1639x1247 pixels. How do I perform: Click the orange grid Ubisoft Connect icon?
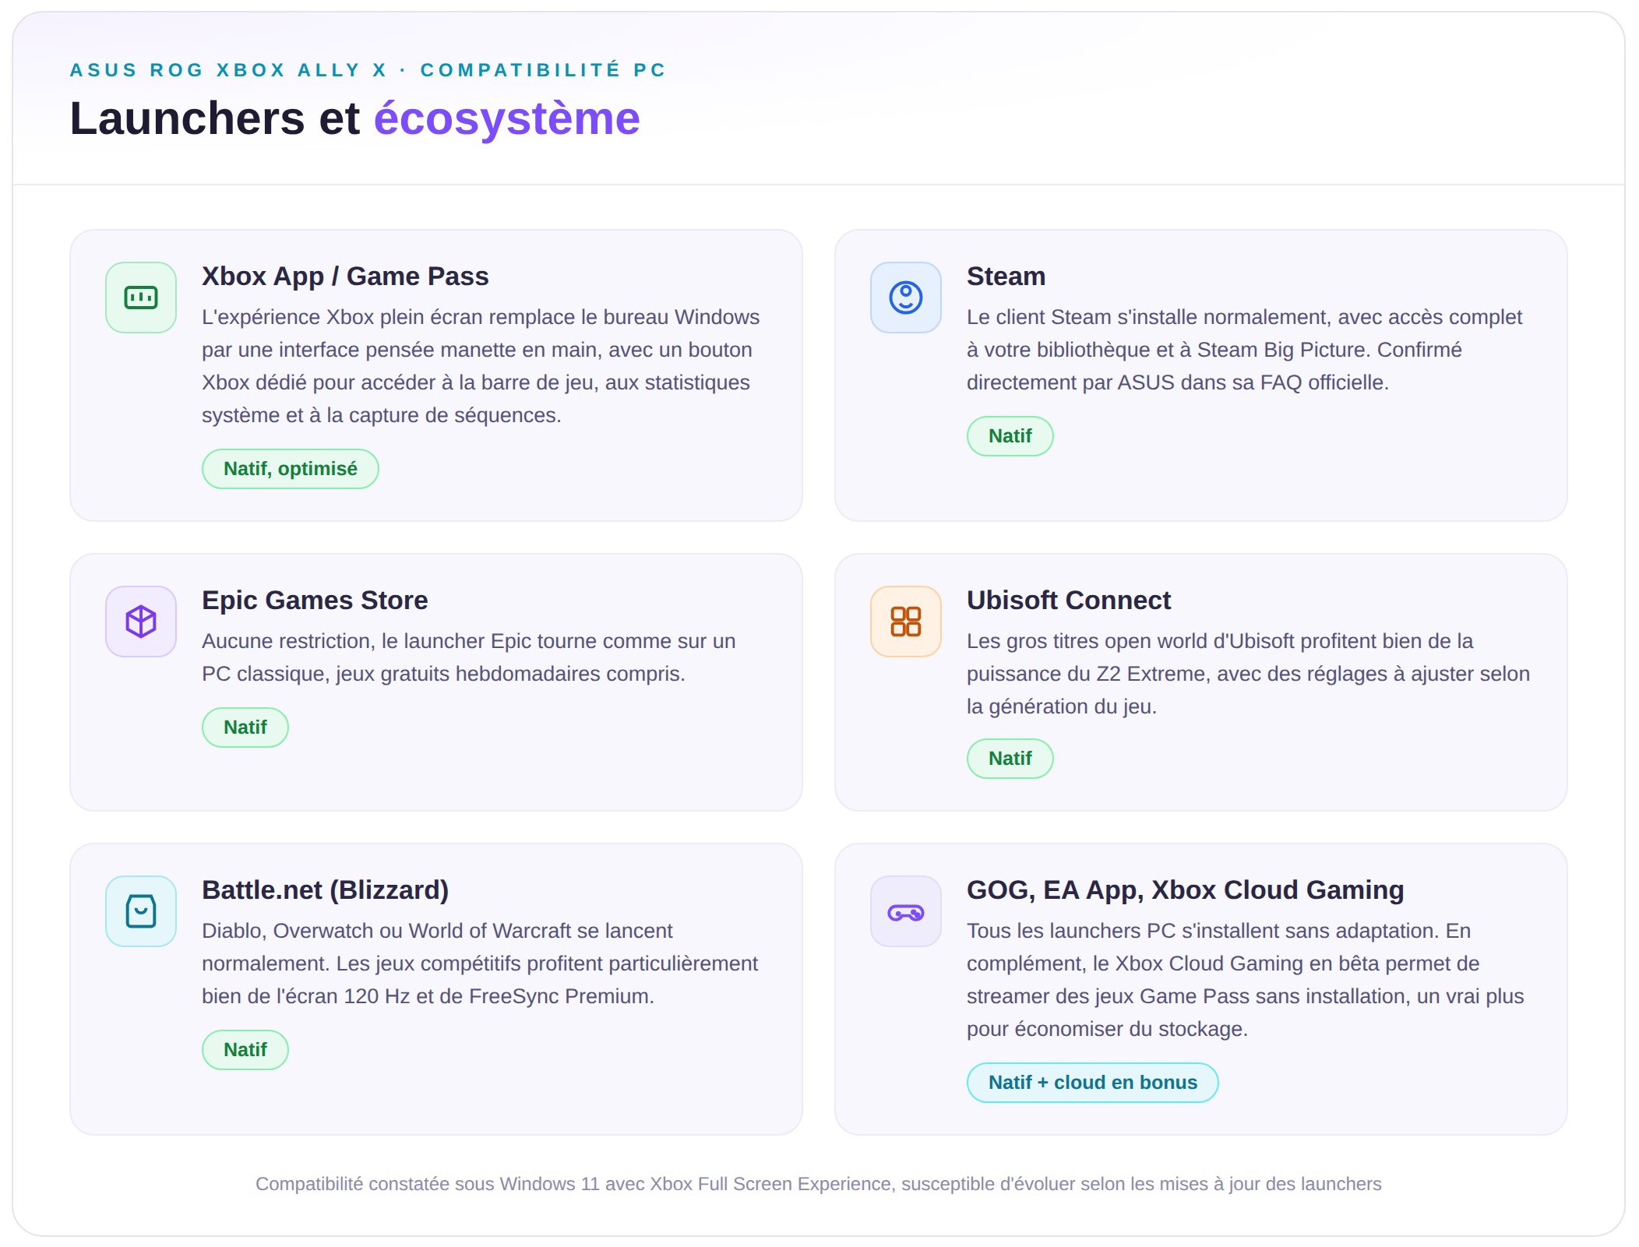click(x=906, y=622)
